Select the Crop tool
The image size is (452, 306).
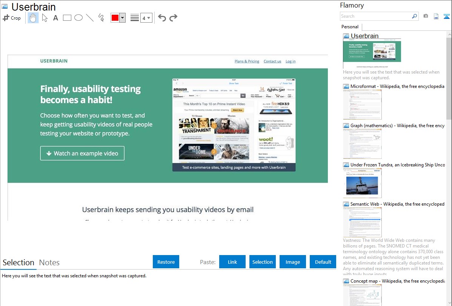point(12,18)
